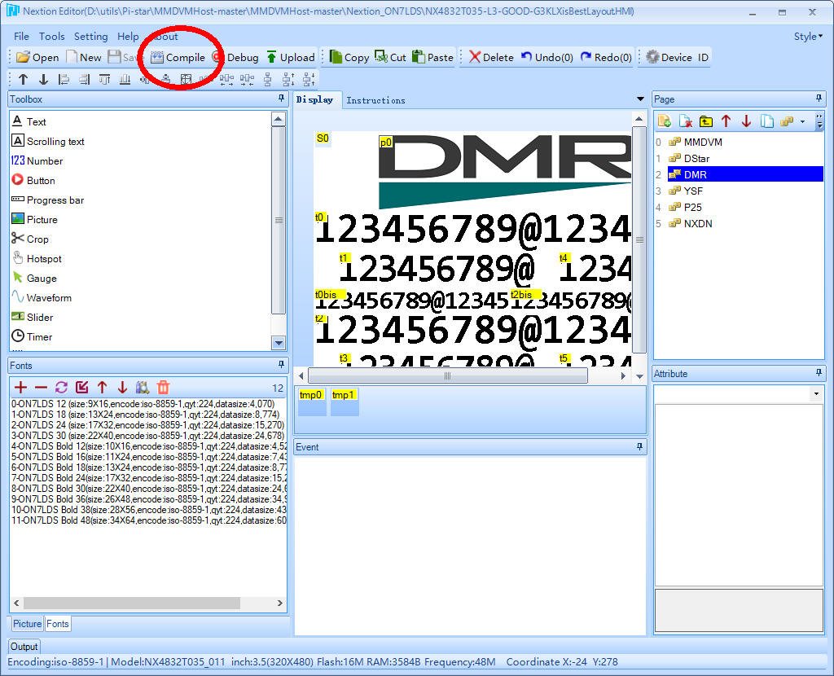
Task: Open the Attribute component dropdown
Action: click(815, 394)
